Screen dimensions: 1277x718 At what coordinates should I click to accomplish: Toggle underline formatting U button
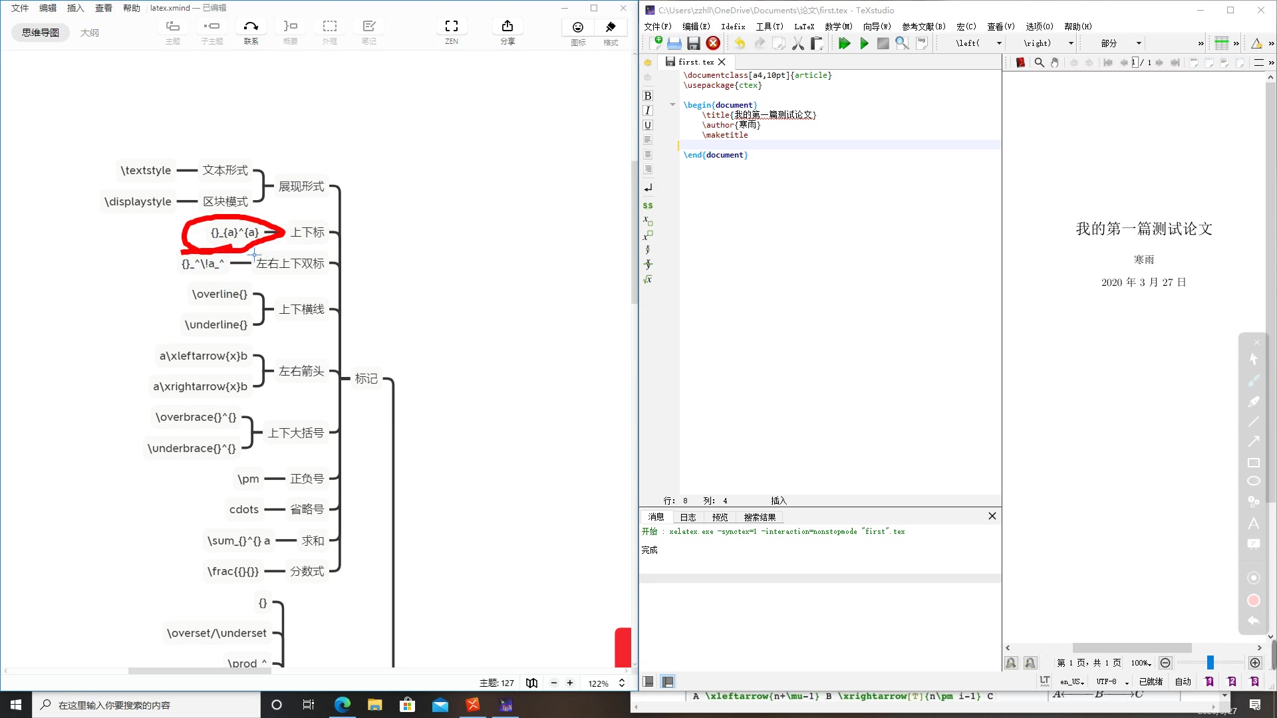point(648,125)
